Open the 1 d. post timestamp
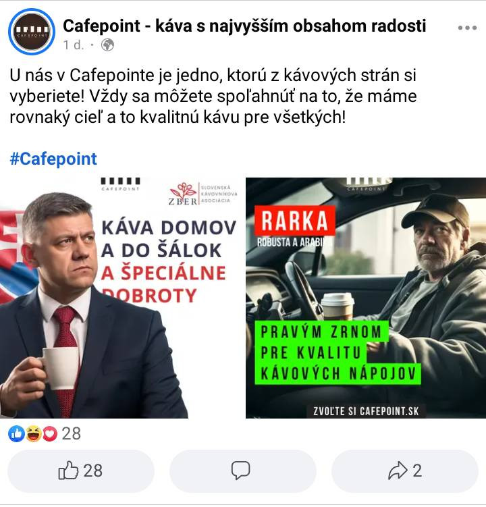Viewport: 486px width, 507px height. tap(74, 45)
